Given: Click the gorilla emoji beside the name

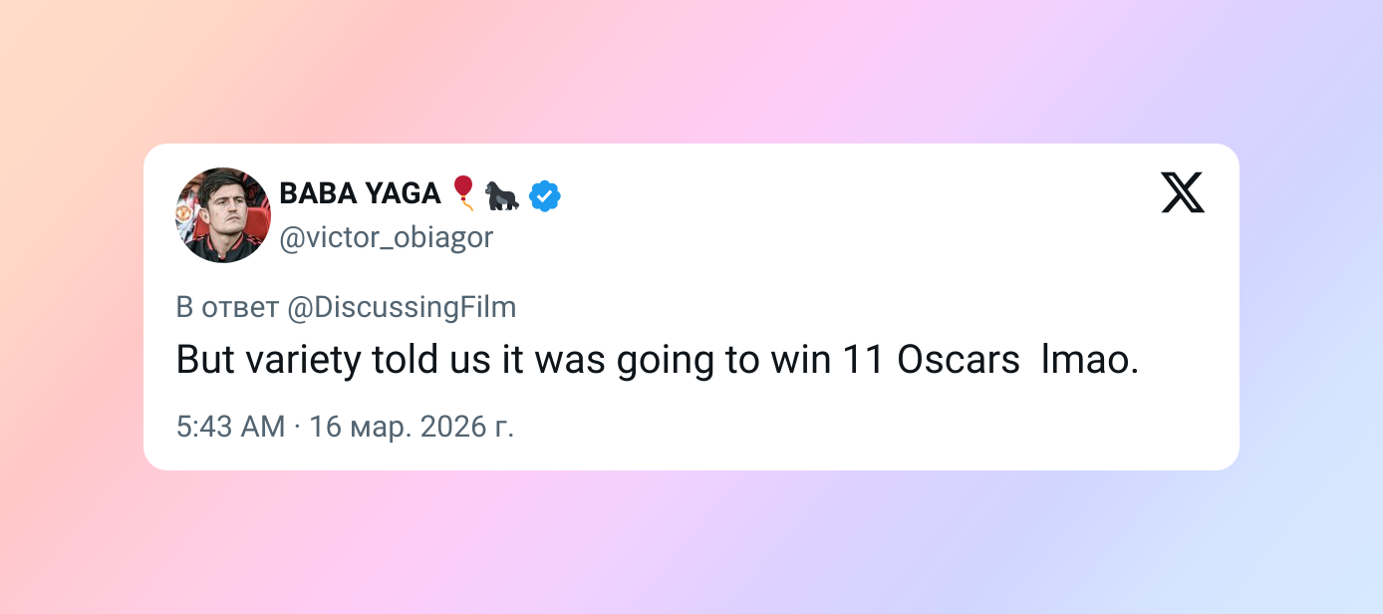Looking at the screenshot, I should click(x=502, y=195).
